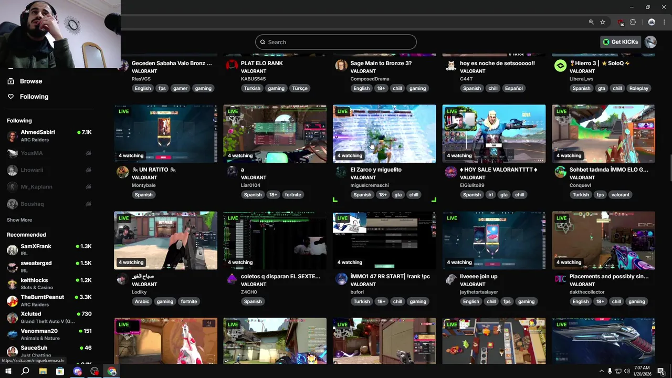Click ElGiulito89's channel avatar
This screenshot has height=378, width=672.
pos(451,172)
